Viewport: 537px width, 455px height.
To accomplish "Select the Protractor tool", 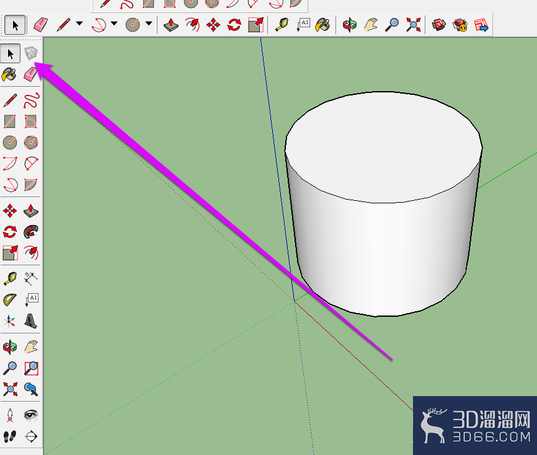I will coord(10,299).
